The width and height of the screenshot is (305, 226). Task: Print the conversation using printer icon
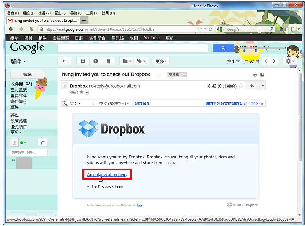click(255, 74)
